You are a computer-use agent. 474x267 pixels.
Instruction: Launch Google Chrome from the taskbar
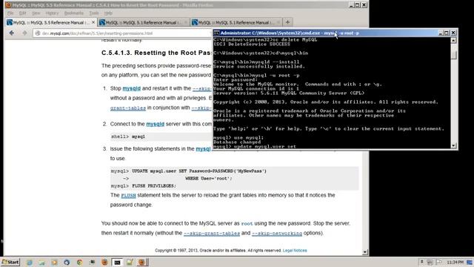click(79, 262)
